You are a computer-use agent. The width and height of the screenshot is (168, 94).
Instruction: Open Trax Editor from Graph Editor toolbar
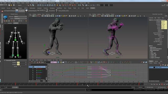pos(146,62)
